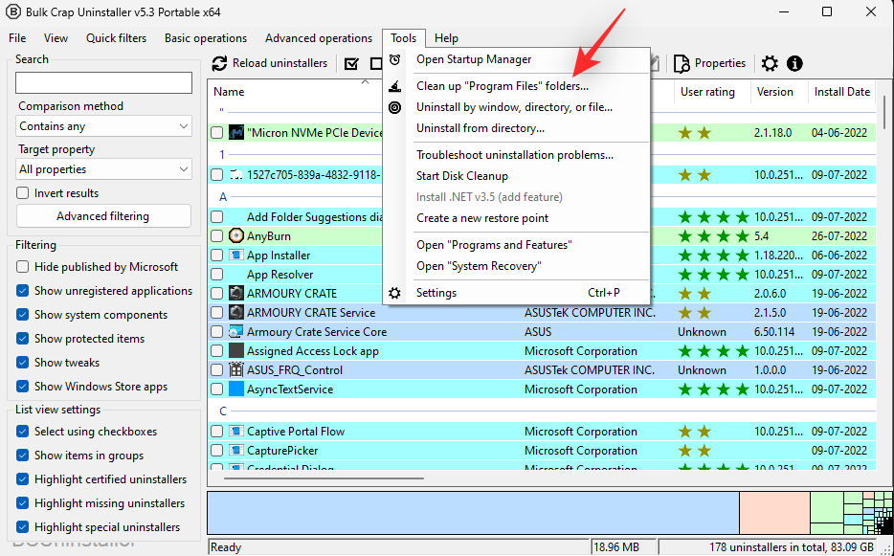The width and height of the screenshot is (894, 556).
Task: Toggle Select using checkboxes option
Action: [23, 432]
